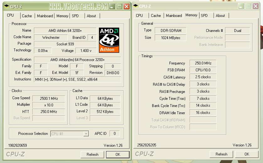Click Refresh in the right window
Screen dimensions: 263x163
[221, 154]
